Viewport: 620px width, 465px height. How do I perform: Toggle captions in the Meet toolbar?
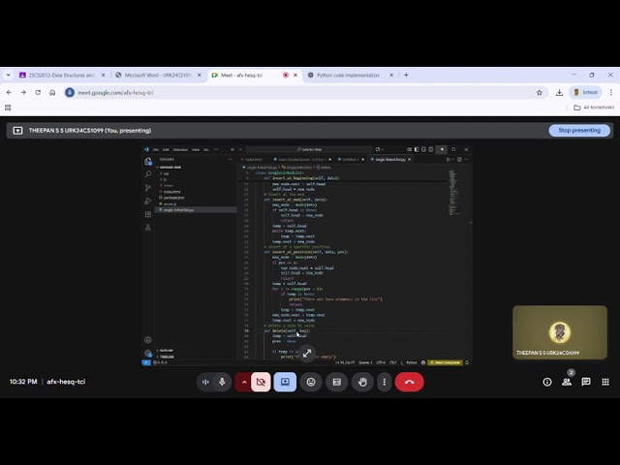(336, 382)
